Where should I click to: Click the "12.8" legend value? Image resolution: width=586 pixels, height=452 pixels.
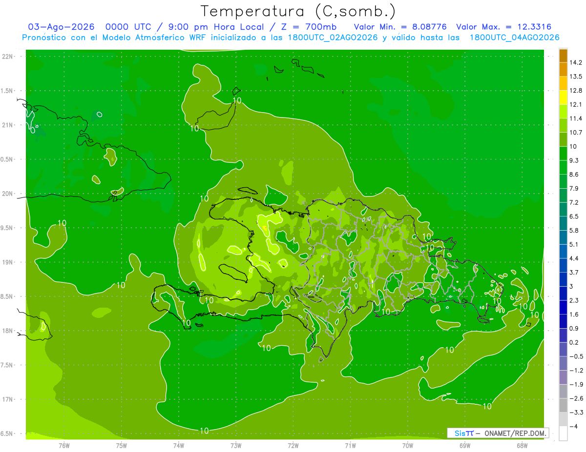(576, 91)
